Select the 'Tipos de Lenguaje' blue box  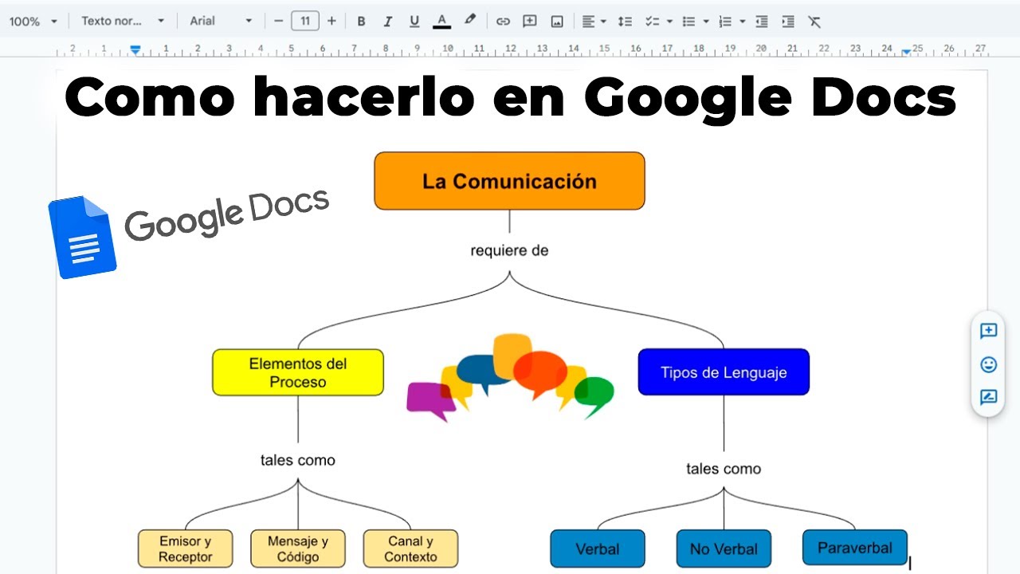coord(724,372)
